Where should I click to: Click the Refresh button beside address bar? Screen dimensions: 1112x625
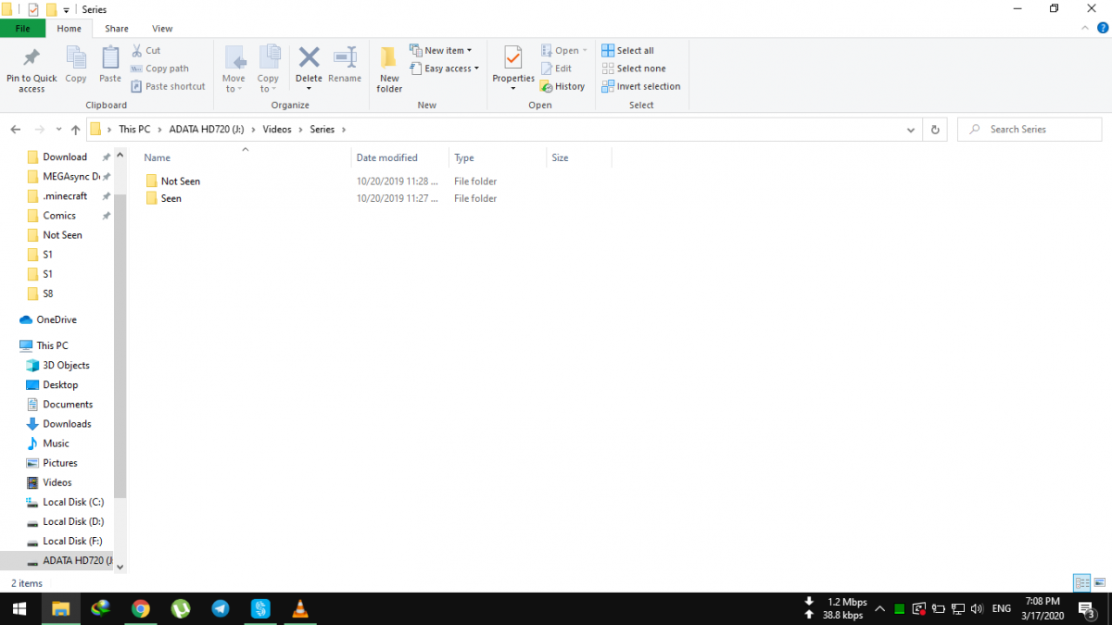point(935,130)
